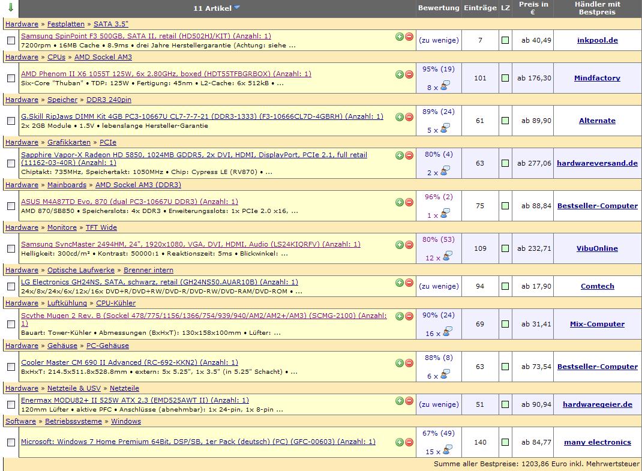The height and width of the screenshot is (471, 642).
Task: Check the LZ box for inkpool.de row
Action: tap(505, 40)
